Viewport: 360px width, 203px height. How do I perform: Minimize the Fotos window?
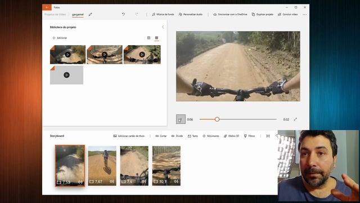287,7
